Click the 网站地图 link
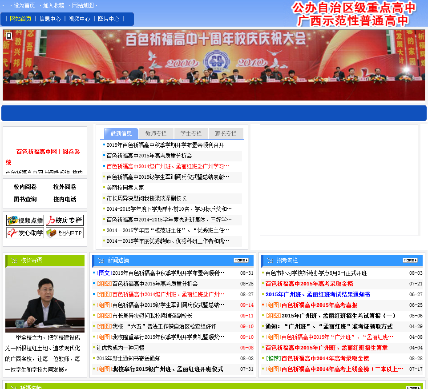Viewport: 428px width, 389px height. coord(83,5)
